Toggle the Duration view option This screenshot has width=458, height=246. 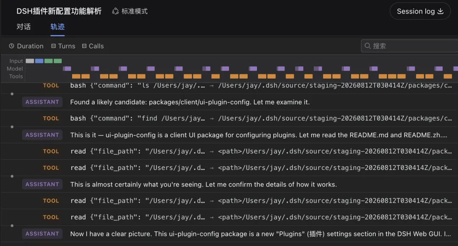pyautogui.click(x=26, y=46)
